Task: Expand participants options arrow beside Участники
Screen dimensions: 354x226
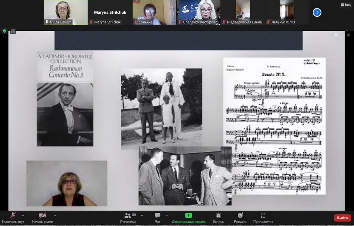Action: [142, 216]
